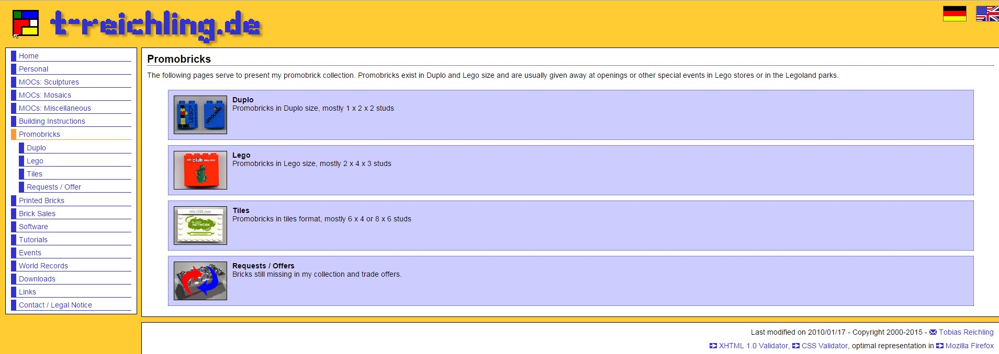The image size is (999, 354).
Task: Click external-link icon before XHTML 1.0 Validator
Action: 713,346
